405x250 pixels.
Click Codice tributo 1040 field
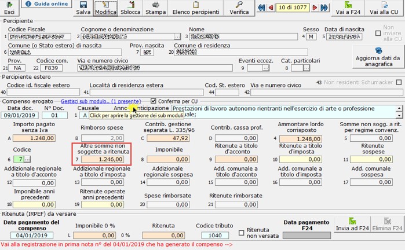pyautogui.click(x=215, y=236)
